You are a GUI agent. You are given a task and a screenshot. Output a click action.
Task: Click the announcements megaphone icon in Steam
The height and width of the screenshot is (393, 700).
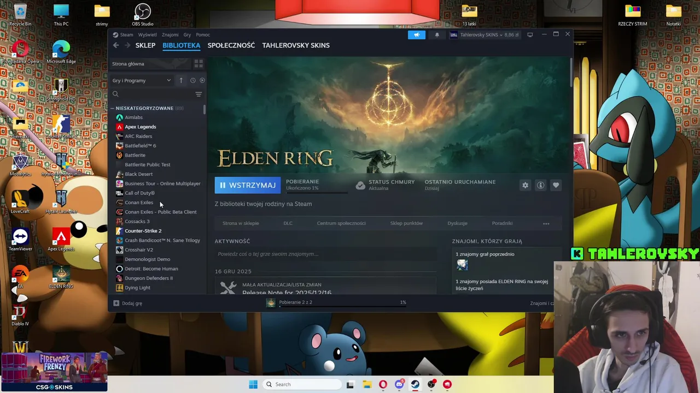416,34
